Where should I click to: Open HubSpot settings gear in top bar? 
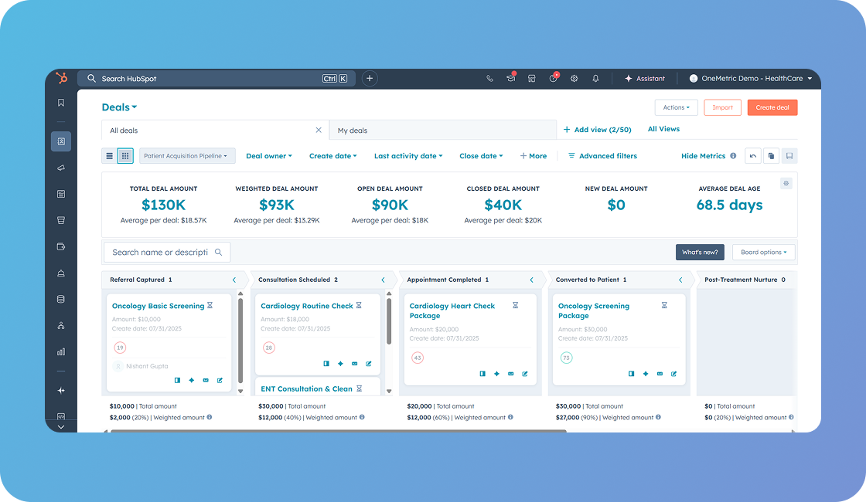574,78
